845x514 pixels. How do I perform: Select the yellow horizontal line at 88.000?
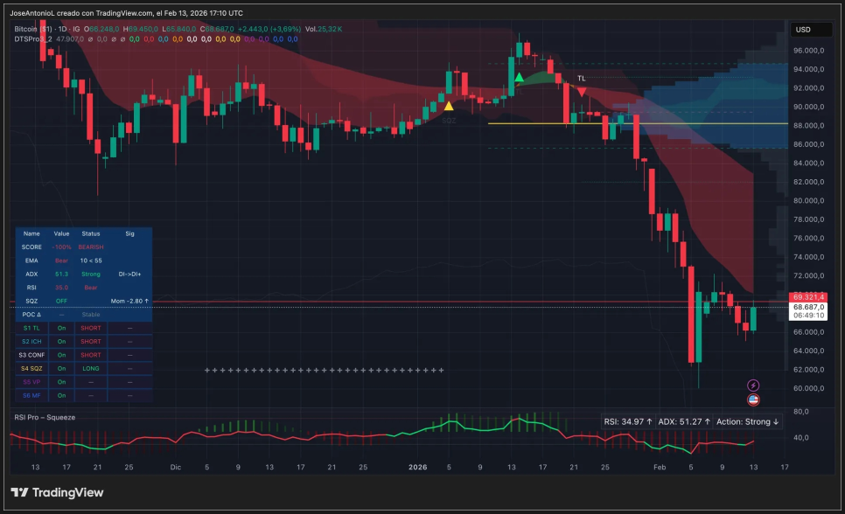pyautogui.click(x=638, y=123)
